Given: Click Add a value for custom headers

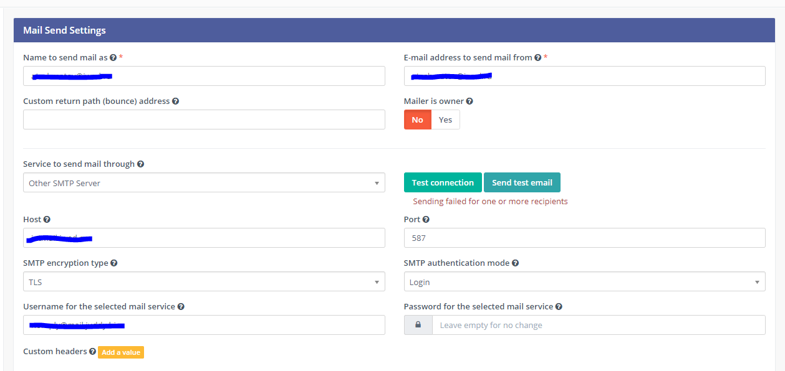Looking at the screenshot, I should pos(121,352).
